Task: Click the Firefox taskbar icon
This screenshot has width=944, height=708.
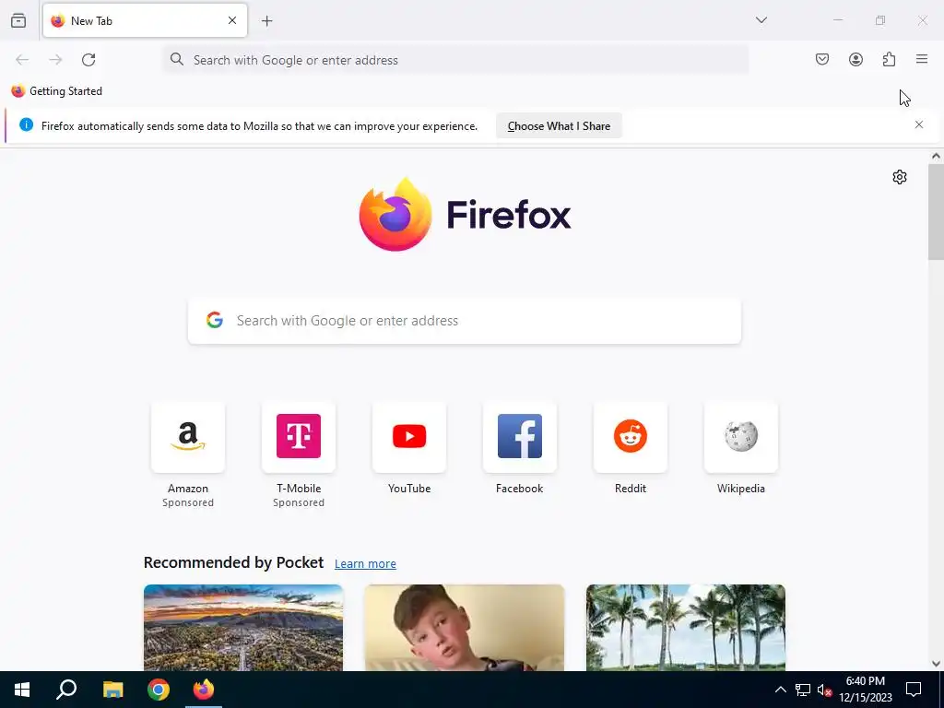Action: (204, 690)
